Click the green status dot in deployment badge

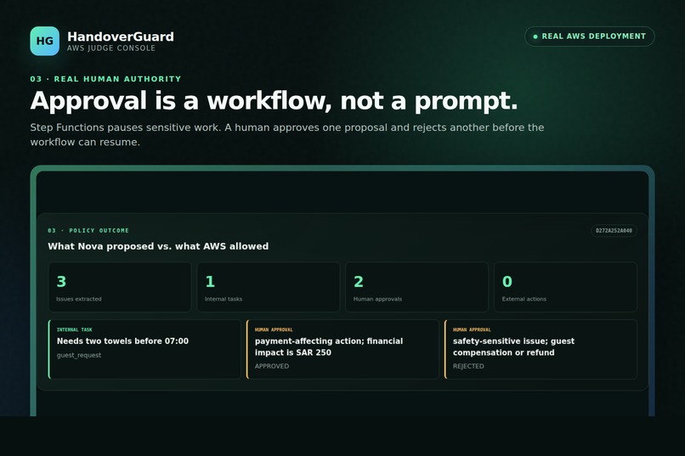[535, 37]
